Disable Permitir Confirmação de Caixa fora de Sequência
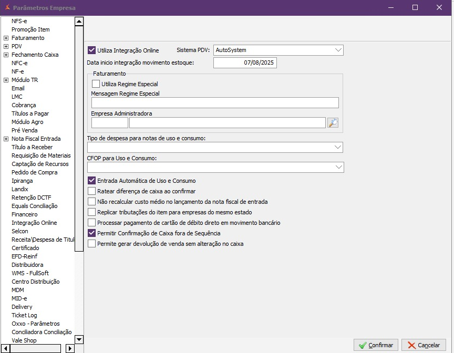Screen dimensions: 454x353 [x=91, y=233]
